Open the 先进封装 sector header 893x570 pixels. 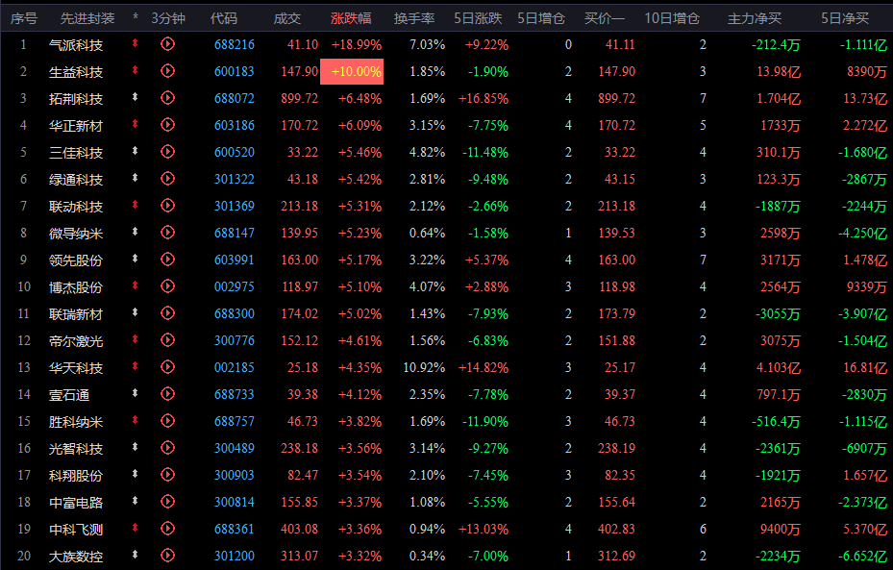[x=87, y=19]
